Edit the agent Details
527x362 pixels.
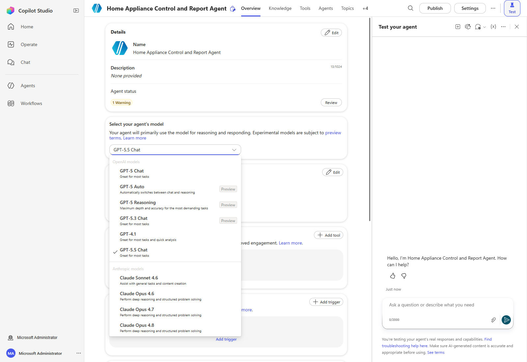point(331,33)
